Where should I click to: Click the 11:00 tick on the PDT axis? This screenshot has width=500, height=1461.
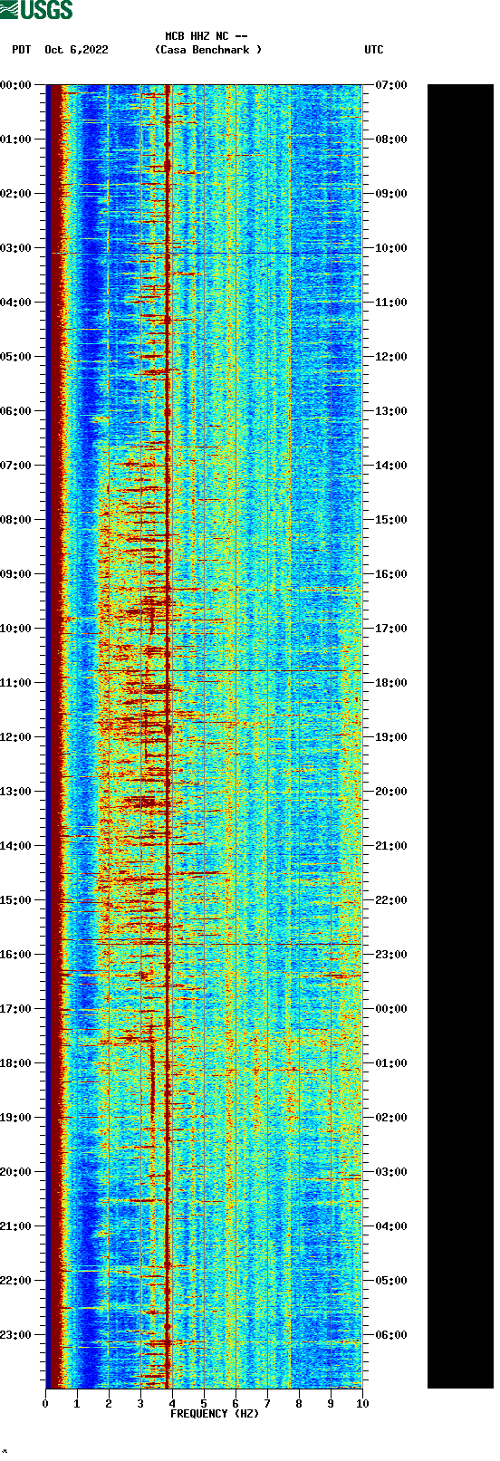tap(16, 683)
